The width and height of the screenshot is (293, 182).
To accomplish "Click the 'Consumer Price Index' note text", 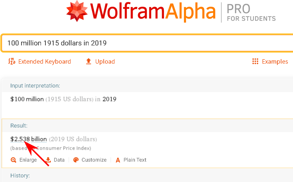I will 64,148.
